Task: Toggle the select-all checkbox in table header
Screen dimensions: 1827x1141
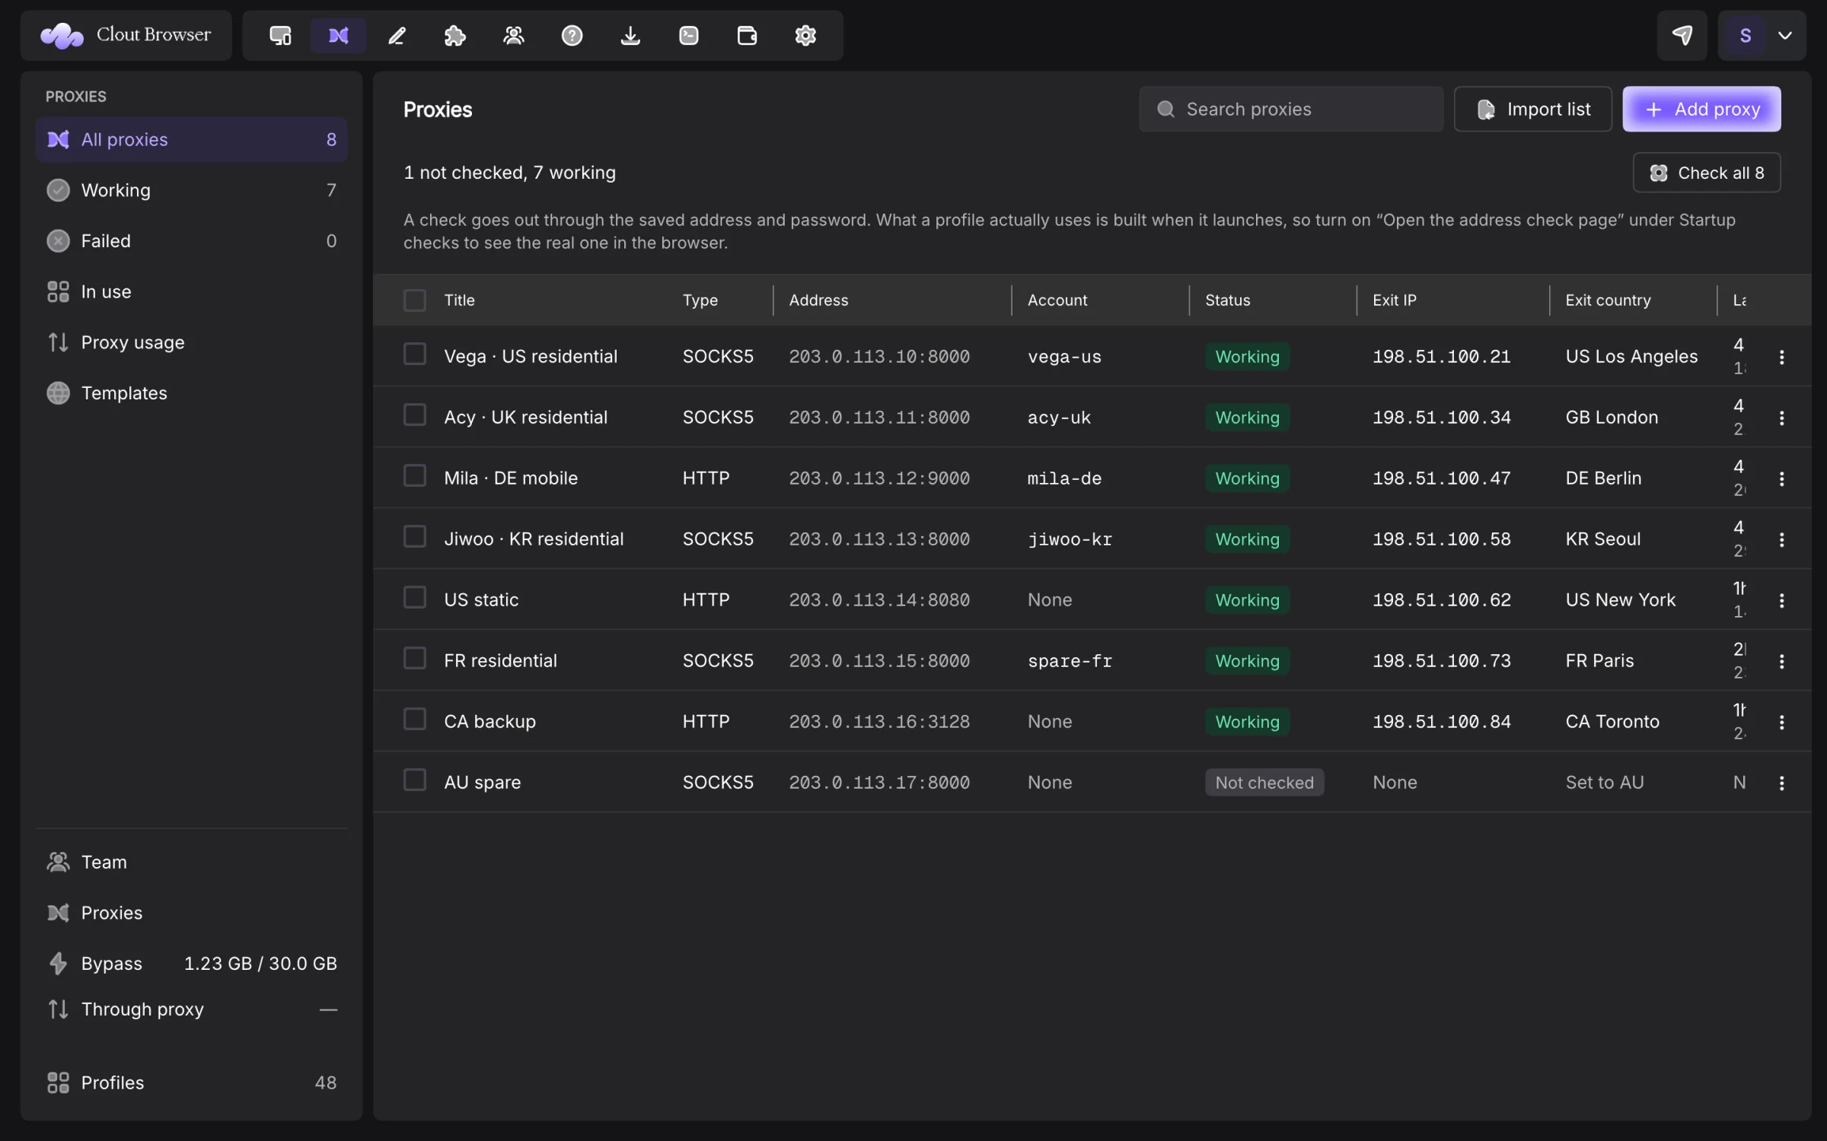Action: pyautogui.click(x=415, y=300)
